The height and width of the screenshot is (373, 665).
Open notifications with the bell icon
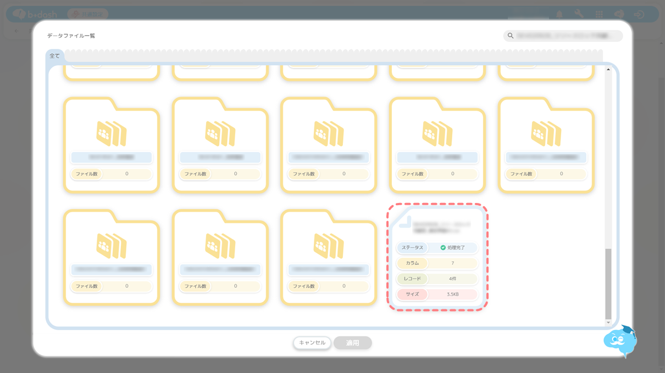(x=559, y=14)
